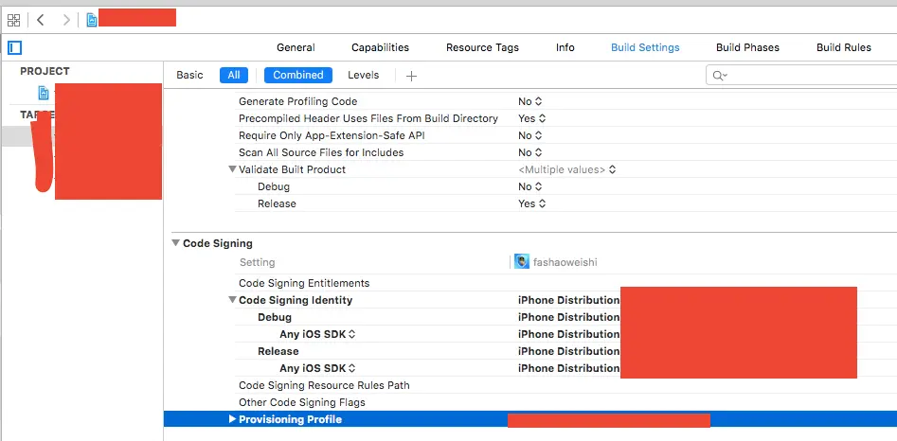Switch to the Capabilities tab
Image resolution: width=897 pixels, height=441 pixels.
click(x=380, y=47)
